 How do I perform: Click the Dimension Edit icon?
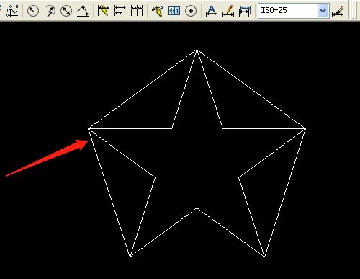coord(212,11)
